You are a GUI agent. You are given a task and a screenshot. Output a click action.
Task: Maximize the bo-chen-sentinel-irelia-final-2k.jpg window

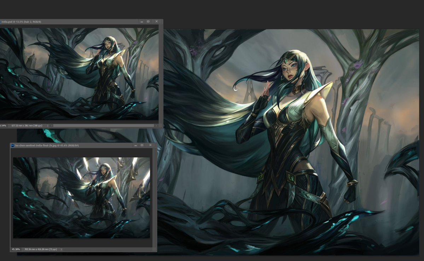(142, 146)
